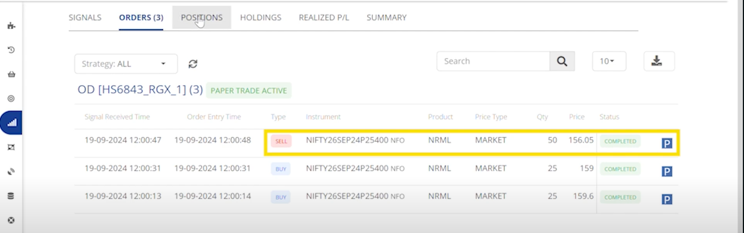
Task: Select the Summary tab
Action: click(x=386, y=17)
